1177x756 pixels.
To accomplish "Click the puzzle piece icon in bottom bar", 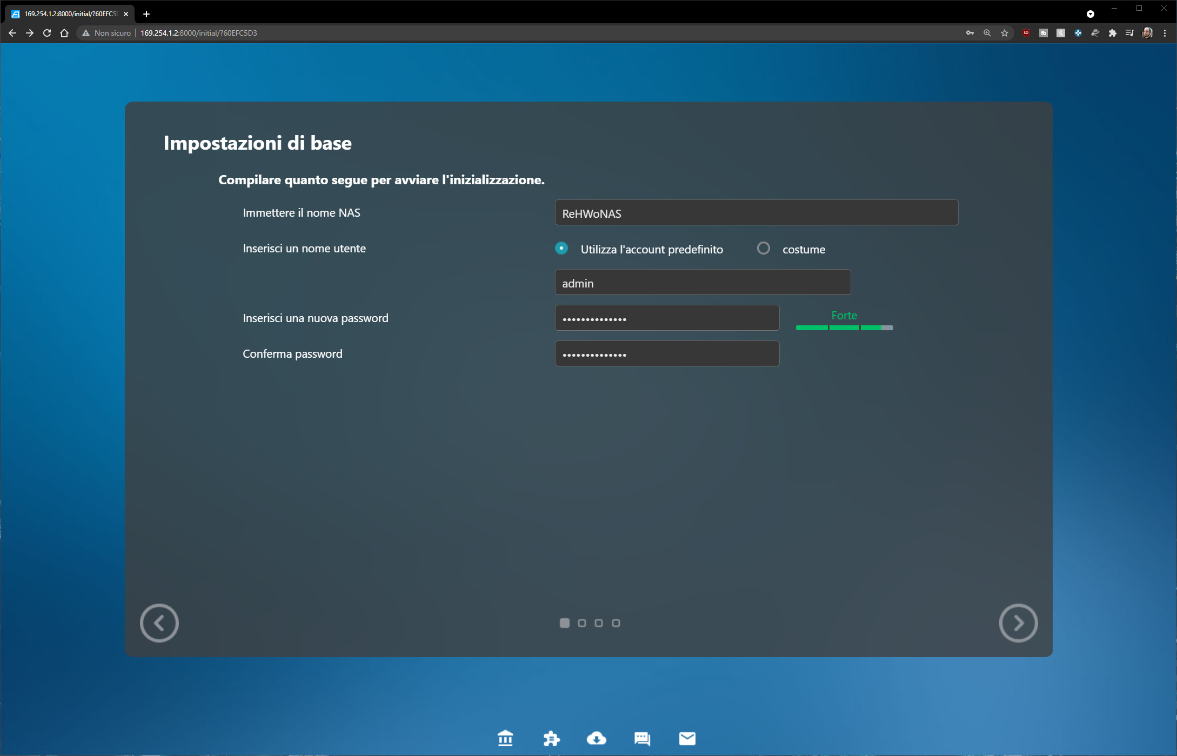I will click(551, 738).
